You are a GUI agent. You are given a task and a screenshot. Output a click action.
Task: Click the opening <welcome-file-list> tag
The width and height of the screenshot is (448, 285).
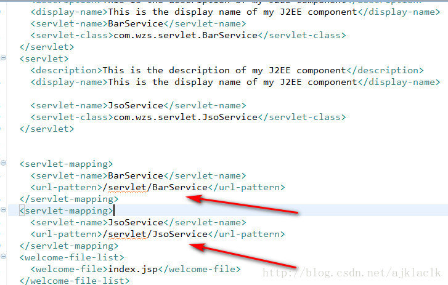(71, 258)
